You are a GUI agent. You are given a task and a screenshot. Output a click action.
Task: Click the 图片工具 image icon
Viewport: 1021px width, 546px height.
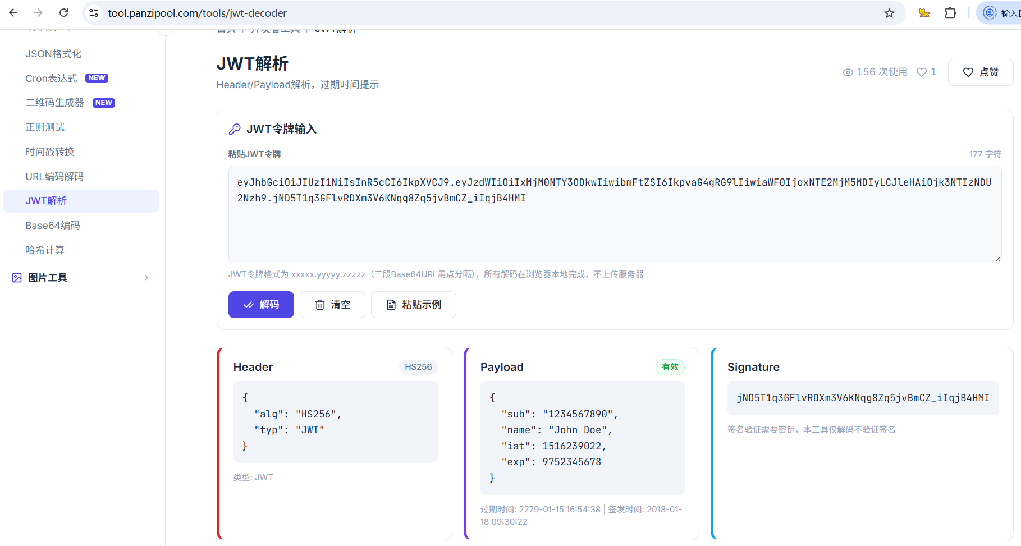pos(17,278)
